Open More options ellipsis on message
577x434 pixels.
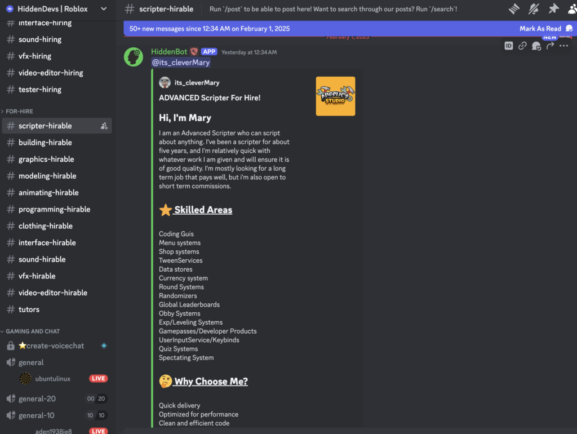(x=563, y=46)
